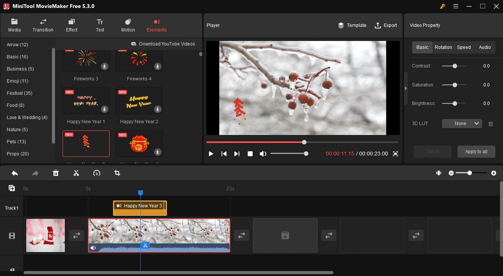Select the Food (8) category
Screen dimensions: 503x276
point(16,105)
